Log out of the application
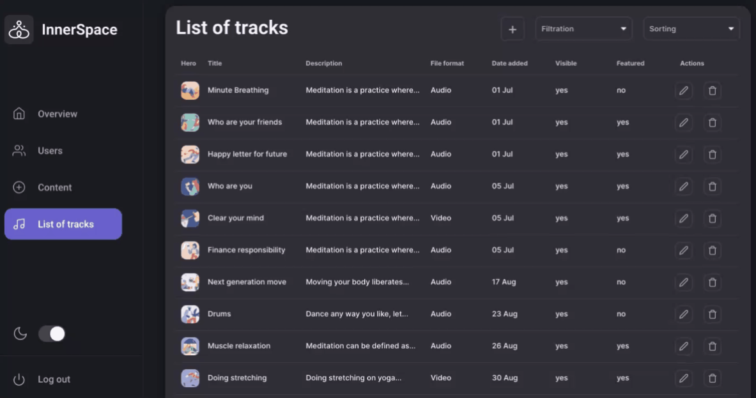The width and height of the screenshot is (756, 398). (54, 379)
